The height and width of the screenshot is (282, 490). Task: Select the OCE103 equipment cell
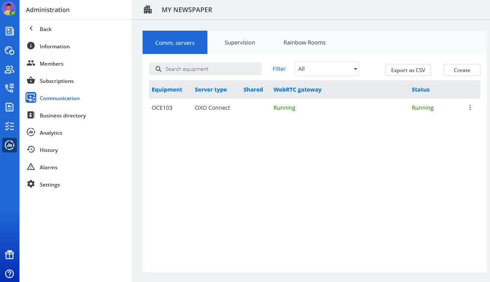coord(162,108)
